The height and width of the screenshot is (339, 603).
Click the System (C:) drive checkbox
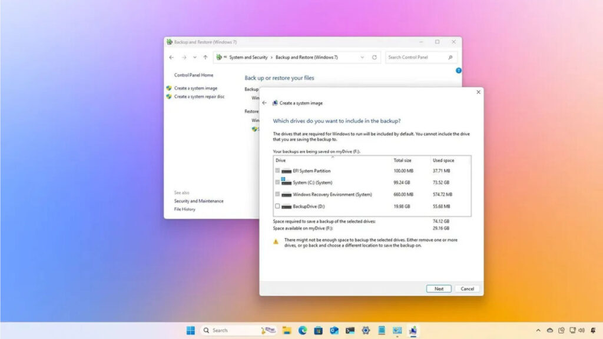pos(277,182)
